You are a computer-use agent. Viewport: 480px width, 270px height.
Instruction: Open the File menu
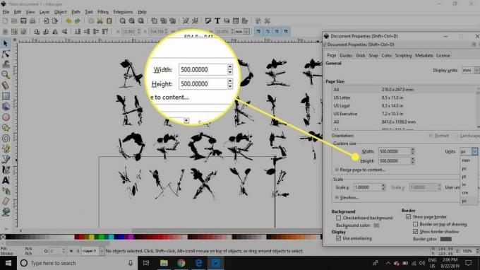(x=6, y=12)
